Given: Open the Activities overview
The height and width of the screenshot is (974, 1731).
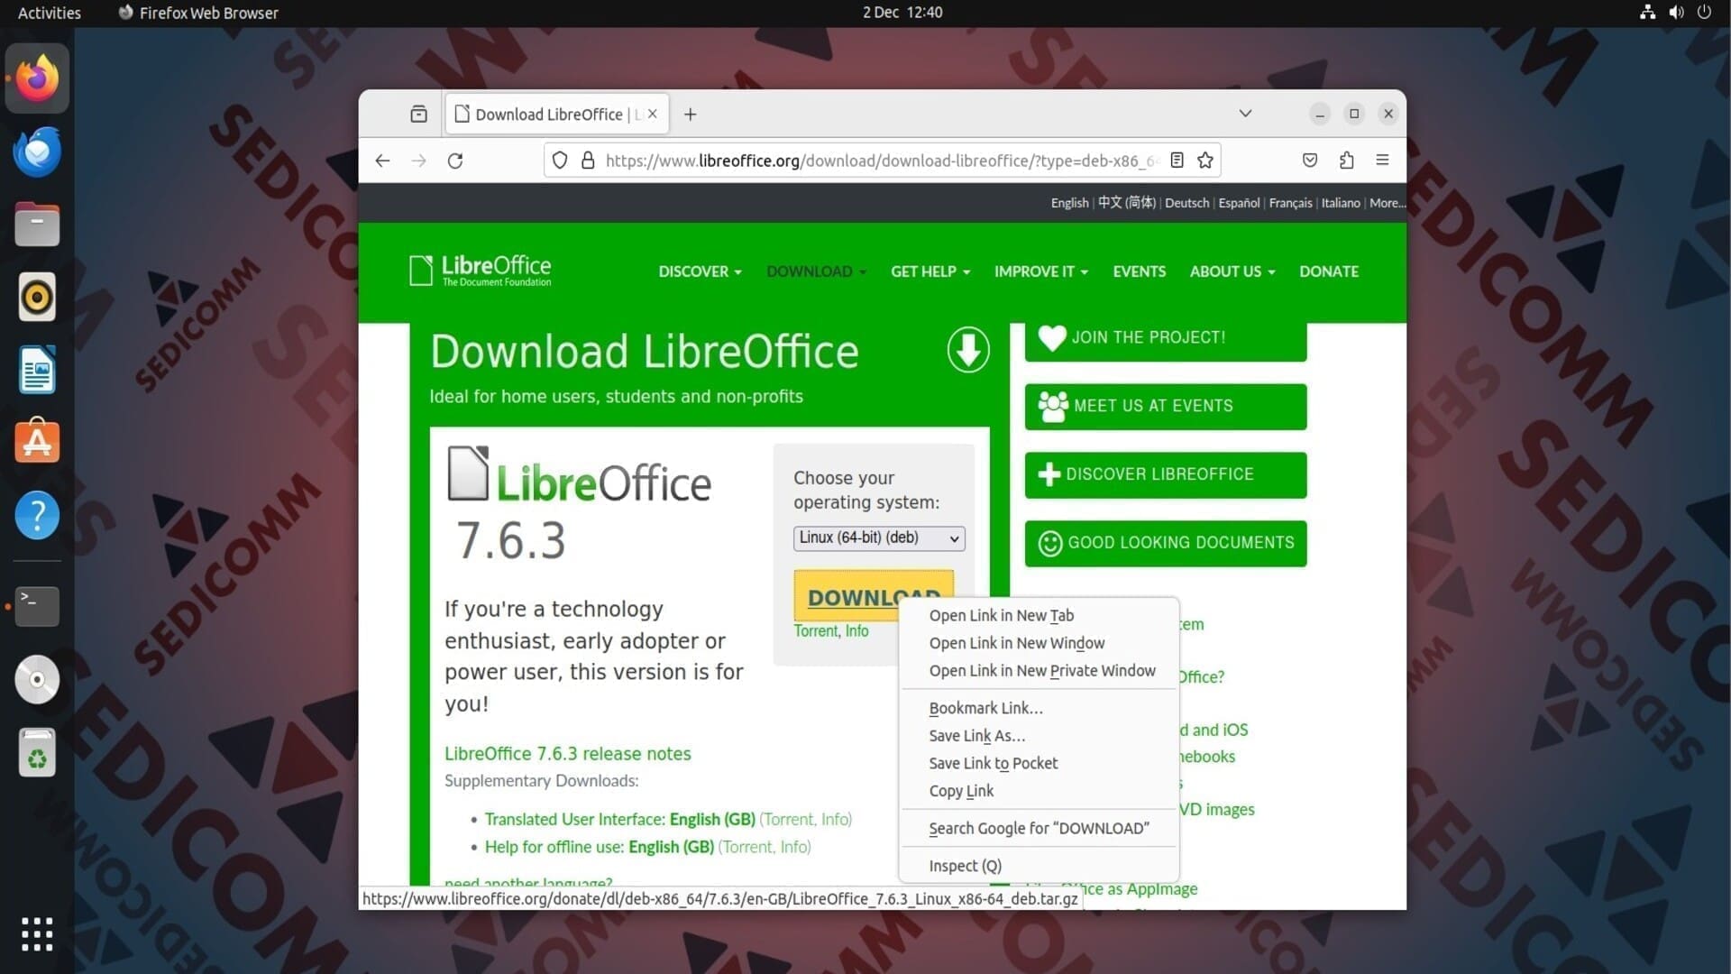Looking at the screenshot, I should click(x=50, y=13).
